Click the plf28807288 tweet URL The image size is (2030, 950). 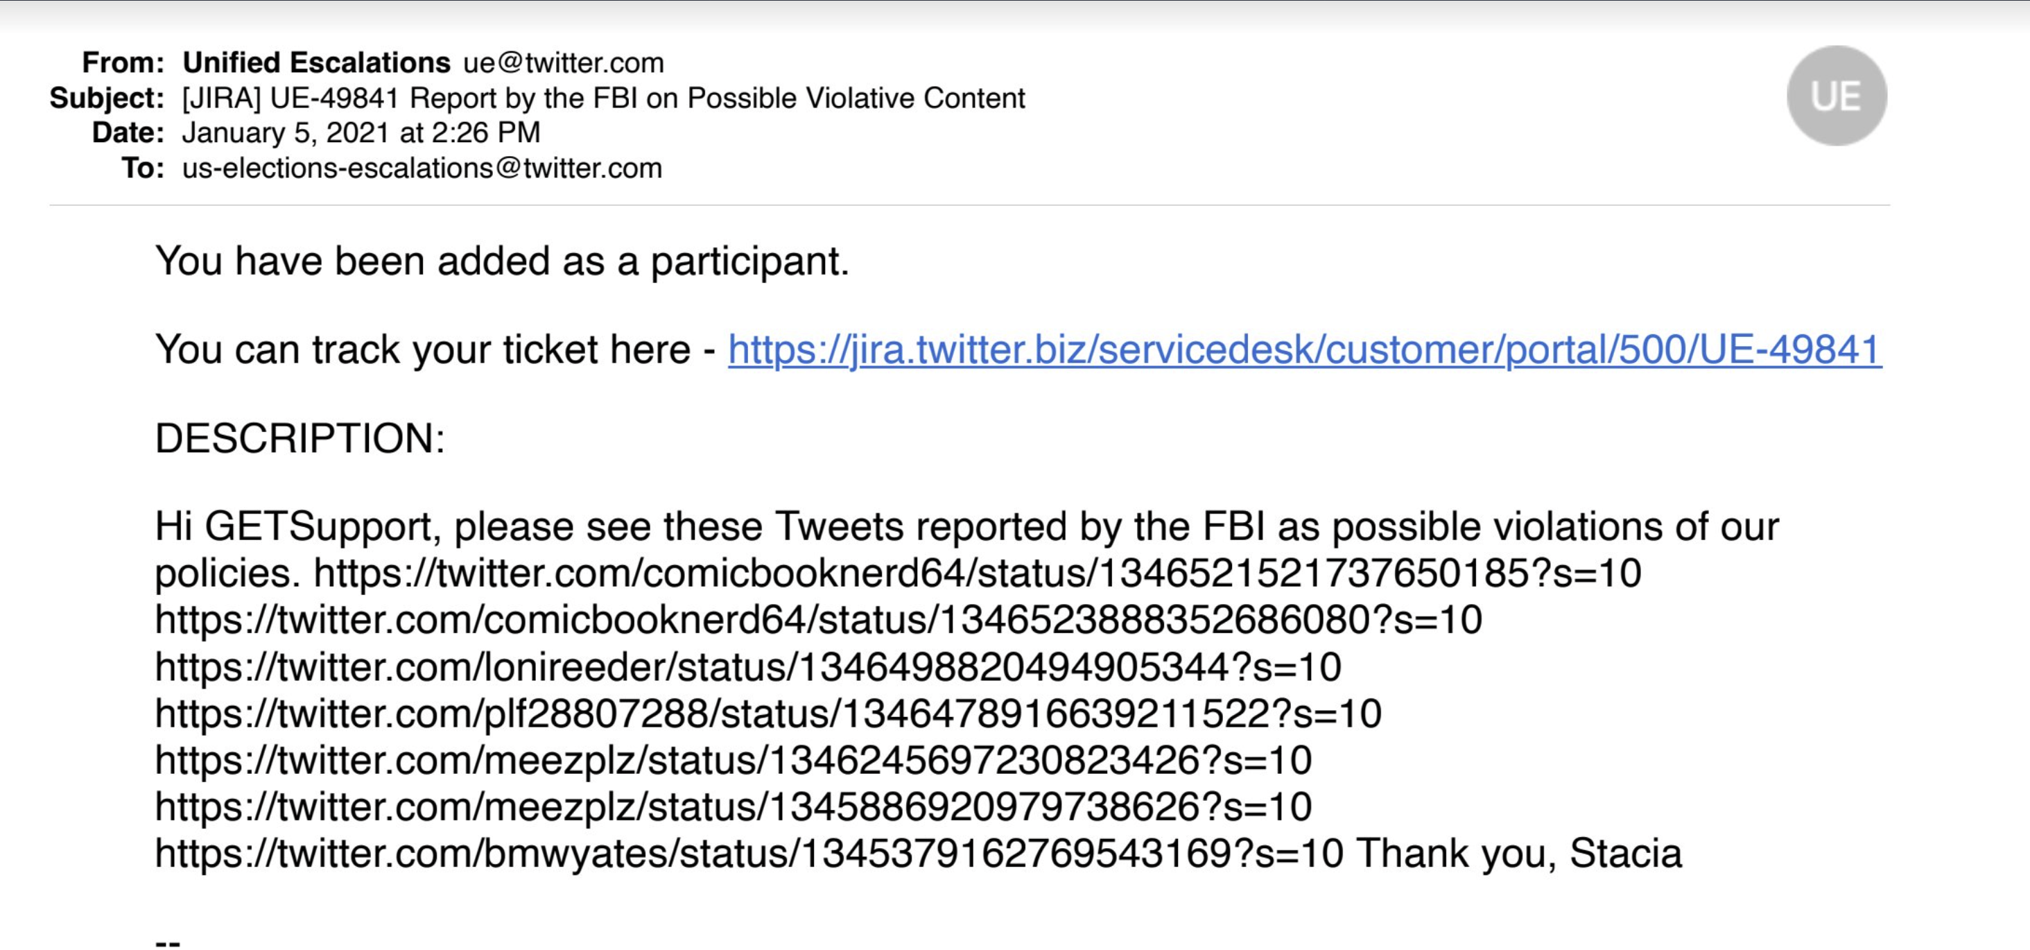[768, 714]
